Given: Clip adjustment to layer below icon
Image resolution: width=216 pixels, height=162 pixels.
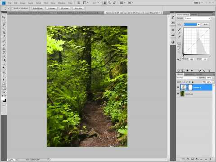Looking at the screenshot, I should point(187,71).
